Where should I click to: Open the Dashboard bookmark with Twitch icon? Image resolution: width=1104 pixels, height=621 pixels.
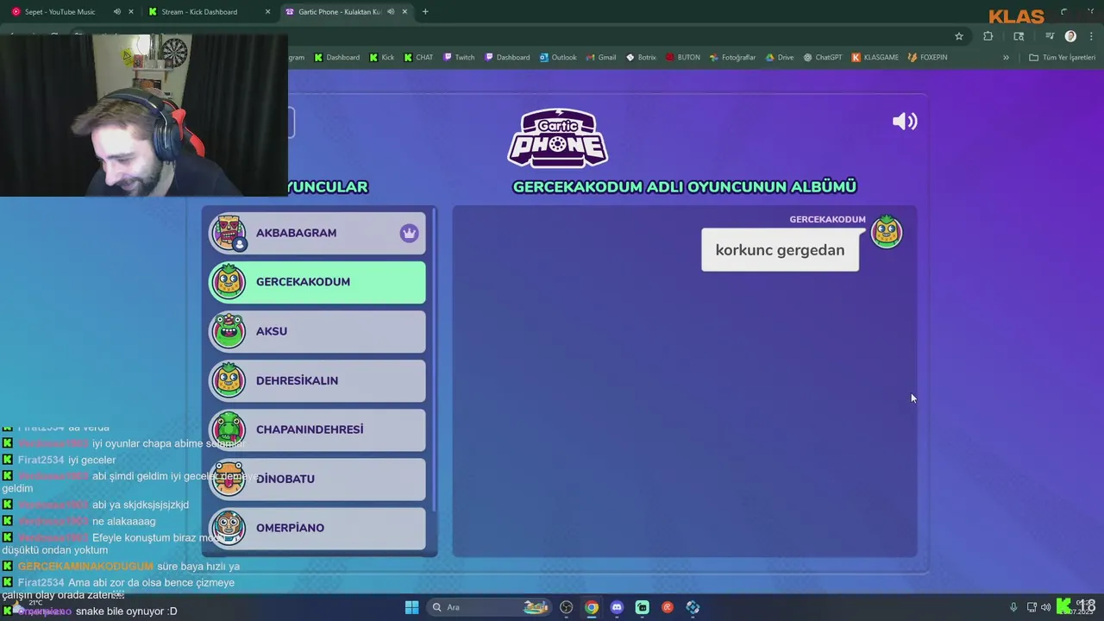click(x=507, y=58)
